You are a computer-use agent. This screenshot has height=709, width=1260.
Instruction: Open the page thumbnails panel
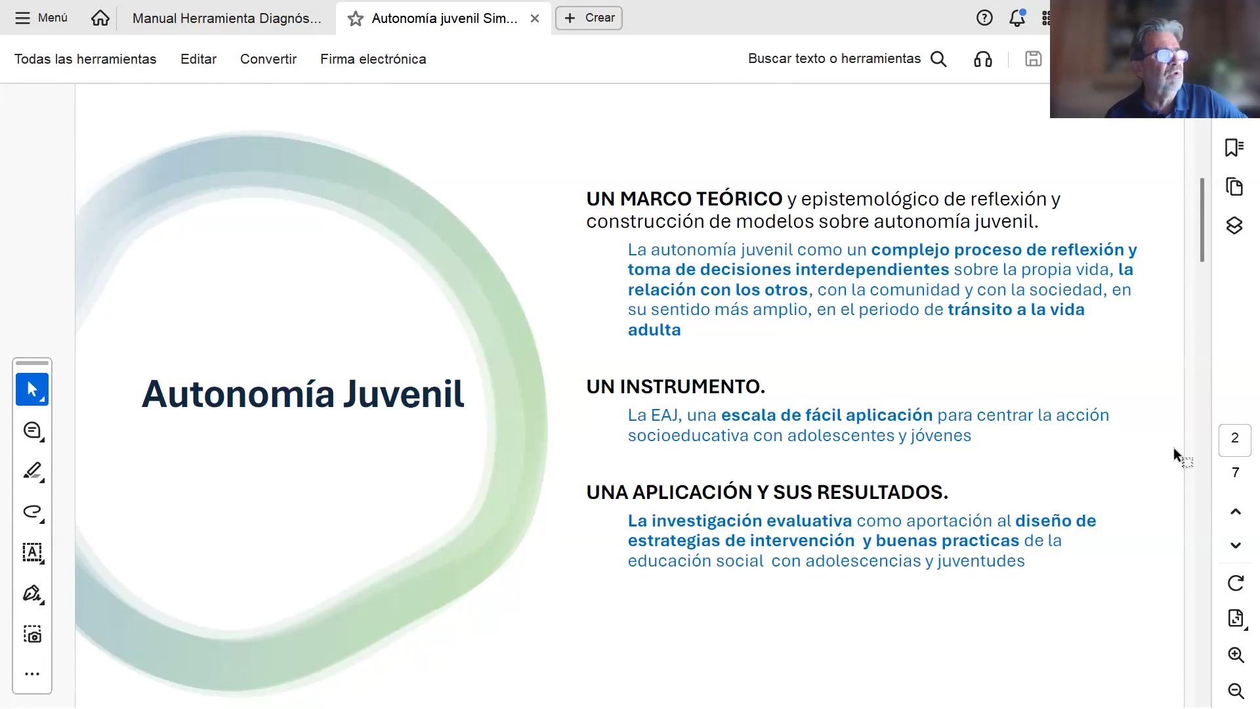pos(1234,186)
